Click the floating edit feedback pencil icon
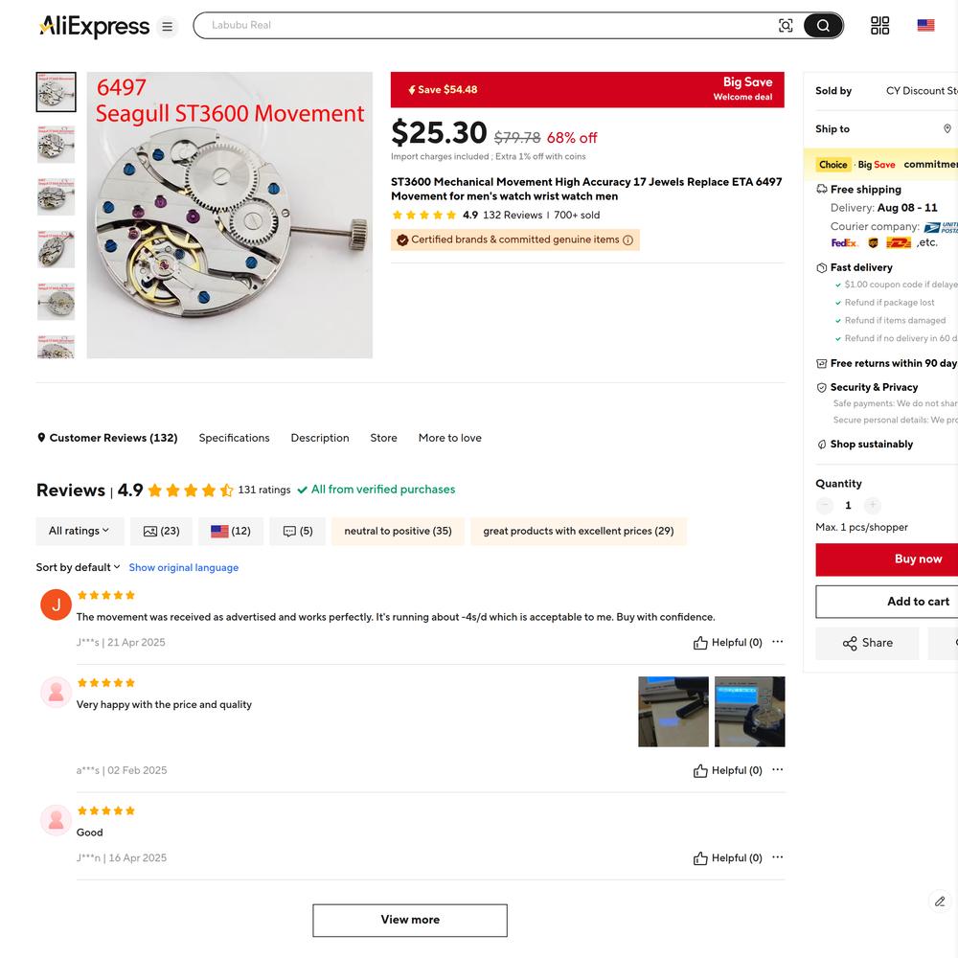 [940, 901]
